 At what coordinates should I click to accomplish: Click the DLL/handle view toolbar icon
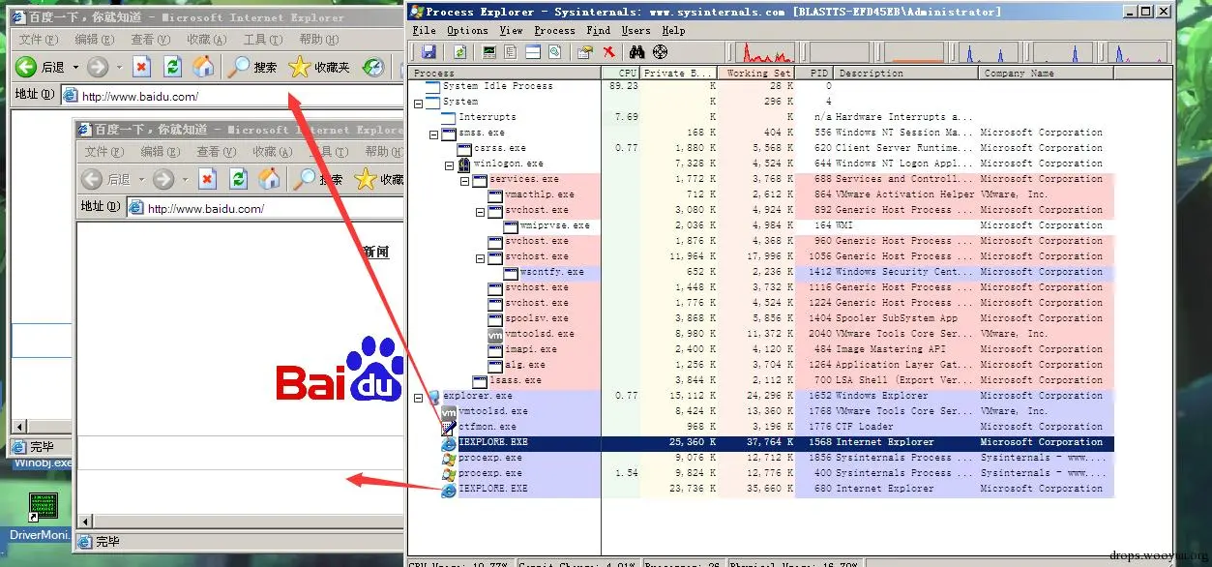click(555, 52)
